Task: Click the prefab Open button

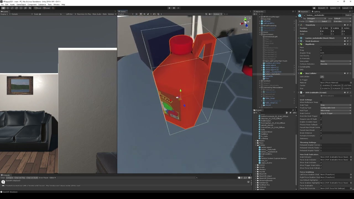Action: click(311, 21)
